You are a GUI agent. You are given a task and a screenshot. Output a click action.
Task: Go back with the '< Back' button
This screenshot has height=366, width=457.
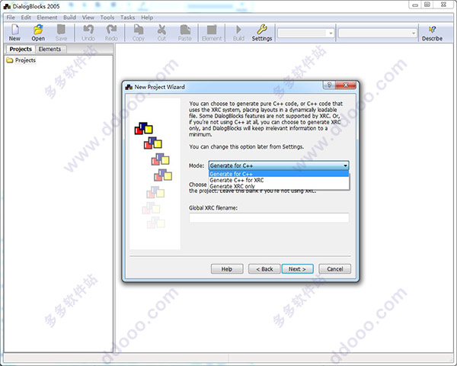[x=264, y=269]
